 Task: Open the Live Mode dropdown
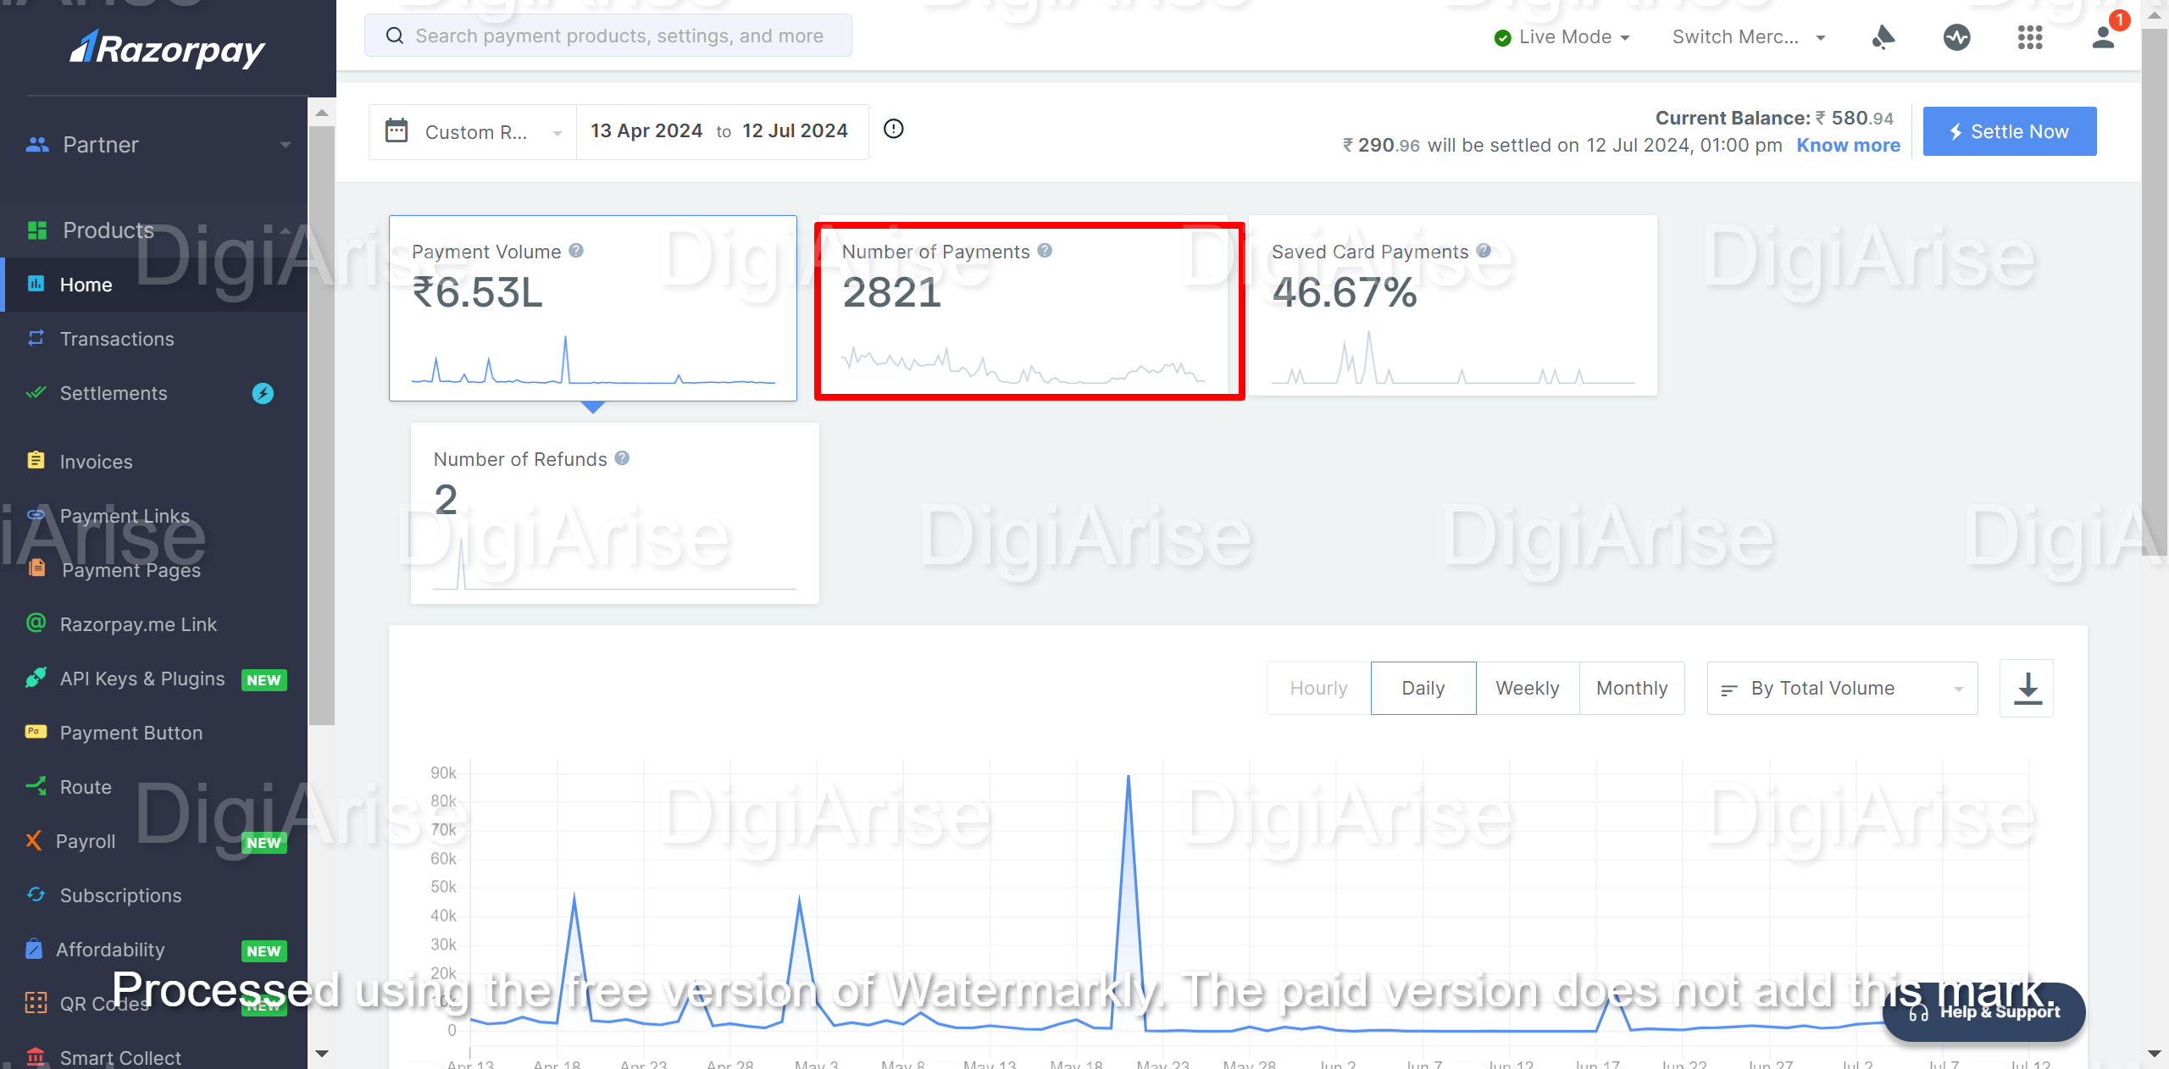(x=1562, y=37)
